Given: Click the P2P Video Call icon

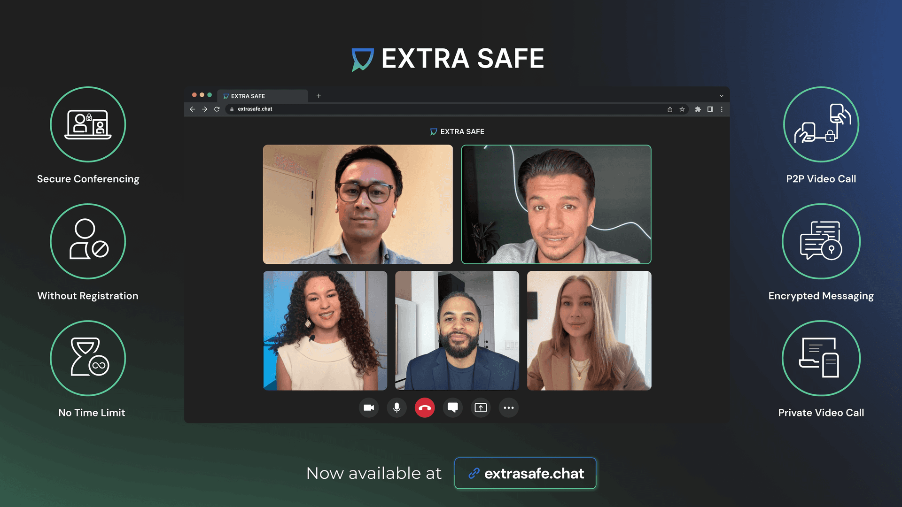Looking at the screenshot, I should pos(821,124).
